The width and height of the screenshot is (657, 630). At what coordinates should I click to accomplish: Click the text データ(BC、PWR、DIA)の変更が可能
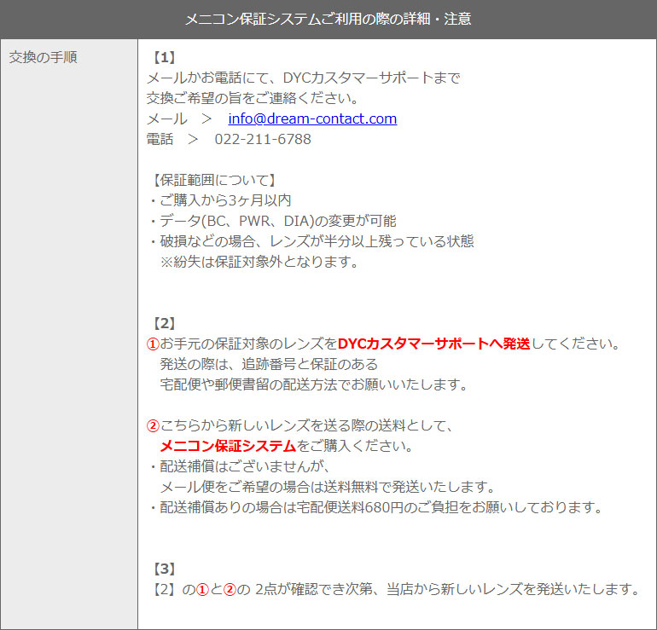[277, 221]
